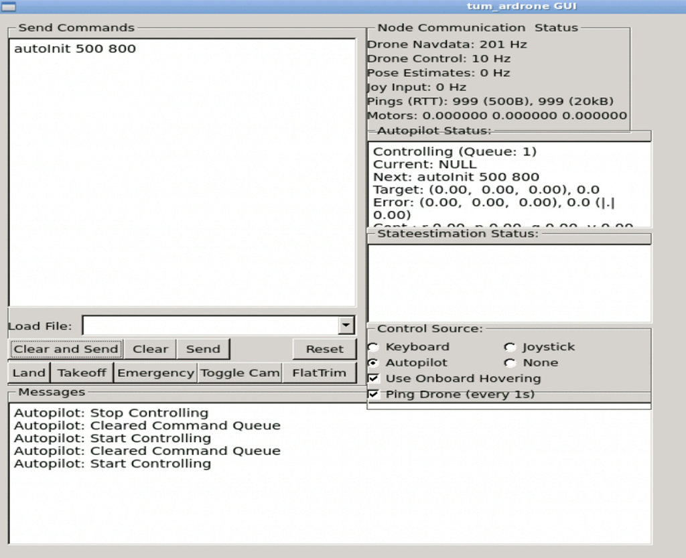686x558 pixels.
Task: Select the Autopilot radio option
Action: [x=373, y=362]
